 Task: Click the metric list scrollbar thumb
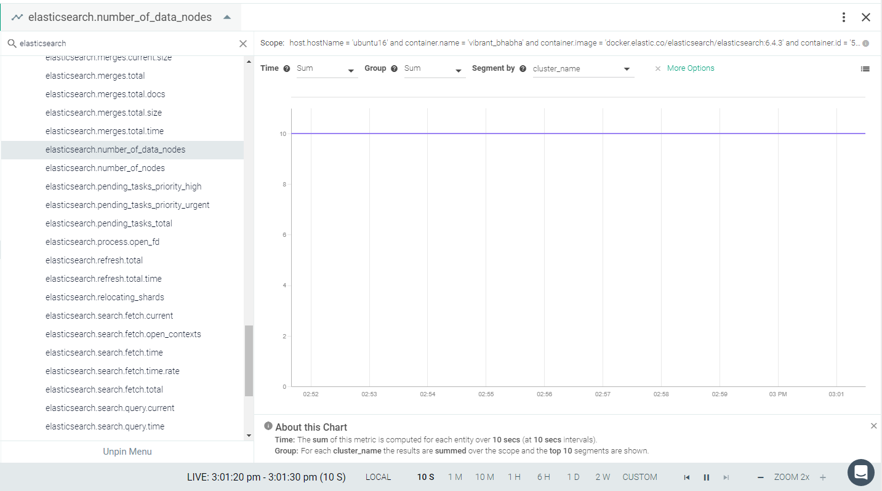pos(249,361)
